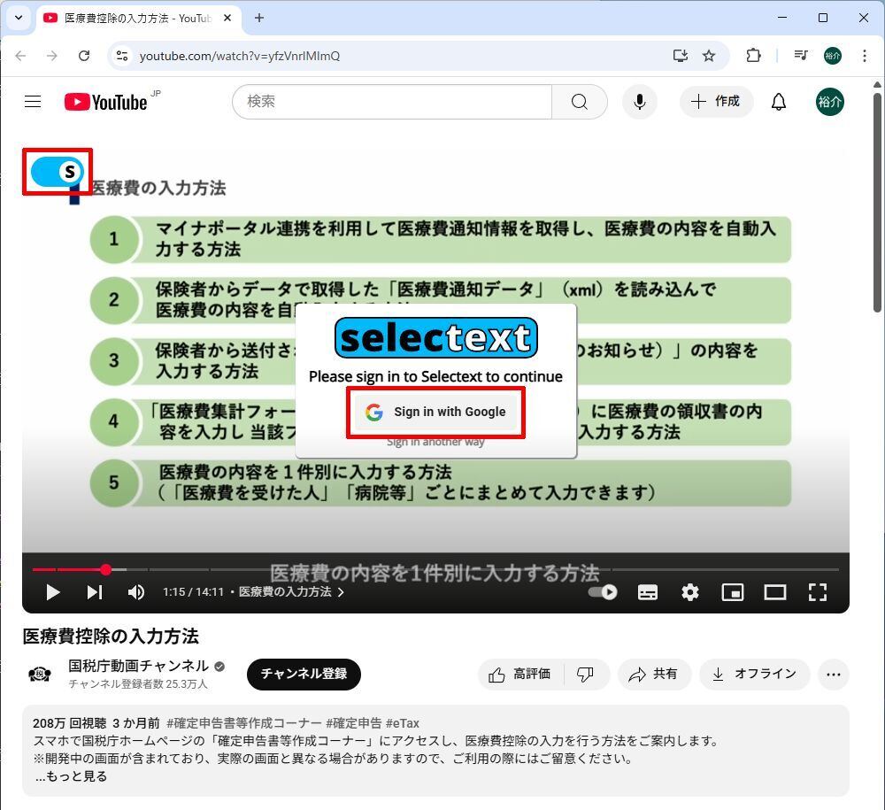Open the notifications bell
The width and height of the screenshot is (885, 810).
(x=779, y=102)
